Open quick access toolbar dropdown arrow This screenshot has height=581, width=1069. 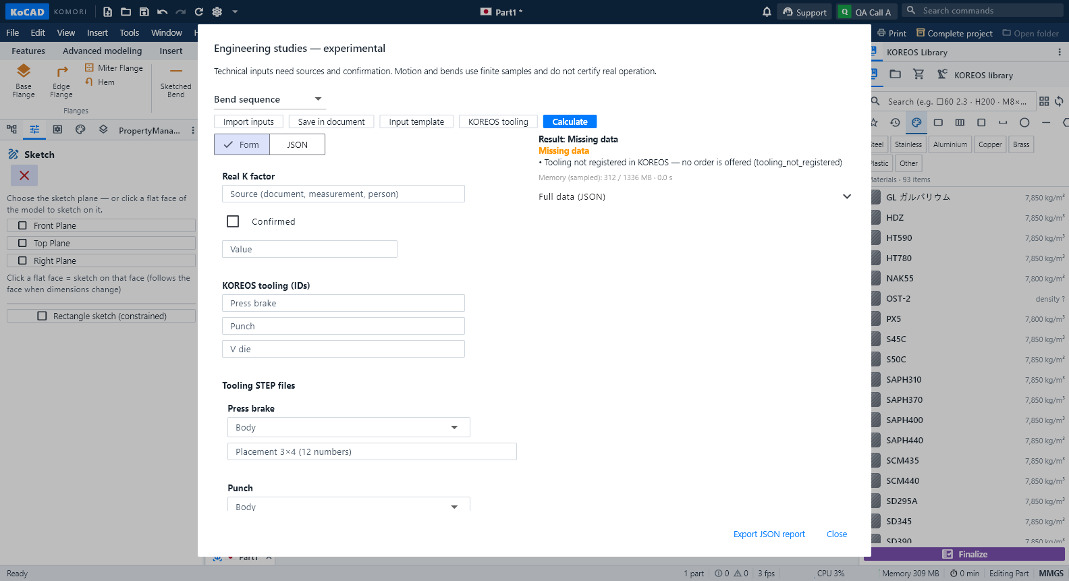tap(235, 11)
